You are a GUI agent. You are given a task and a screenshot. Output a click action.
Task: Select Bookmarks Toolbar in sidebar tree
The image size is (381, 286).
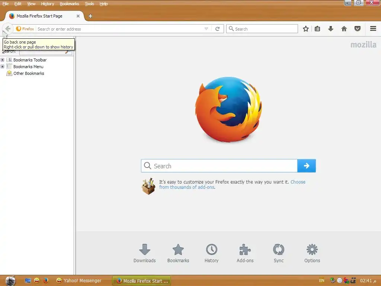[30, 60]
